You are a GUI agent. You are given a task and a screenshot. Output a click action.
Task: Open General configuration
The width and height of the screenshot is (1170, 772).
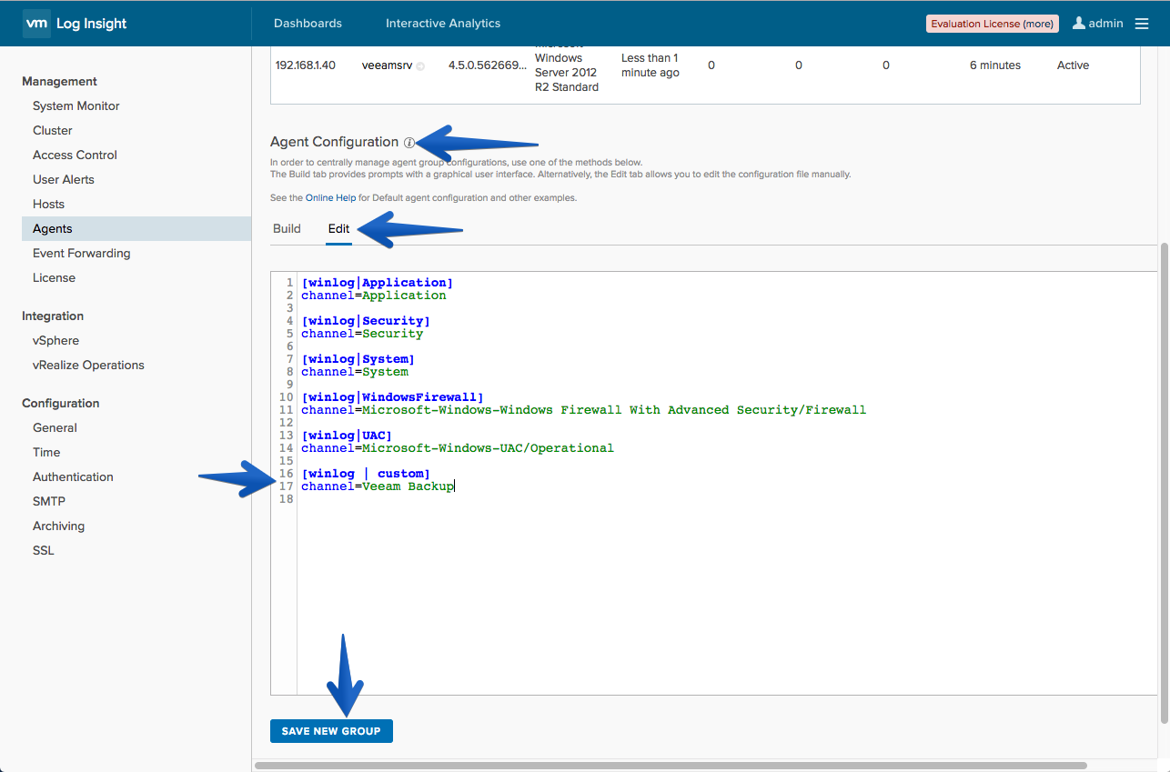[x=55, y=427]
